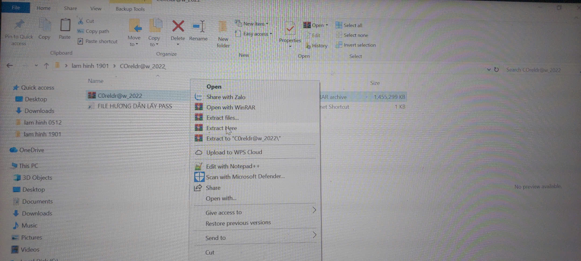Click the New folder icon
This screenshot has width=581, height=261.
[x=223, y=27]
